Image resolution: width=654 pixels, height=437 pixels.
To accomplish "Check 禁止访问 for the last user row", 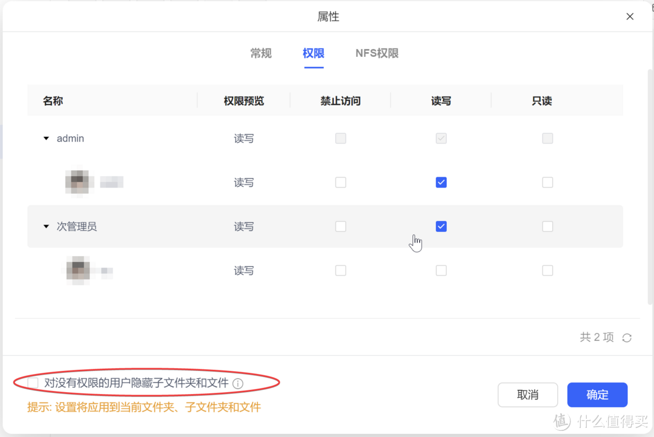I will 340,271.
